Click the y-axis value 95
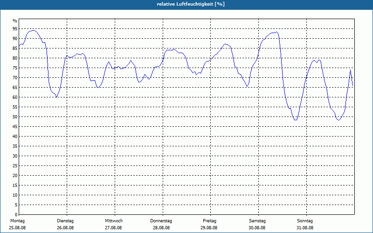Image resolution: width=373 pixels, height=233 pixels. [x=15, y=28]
